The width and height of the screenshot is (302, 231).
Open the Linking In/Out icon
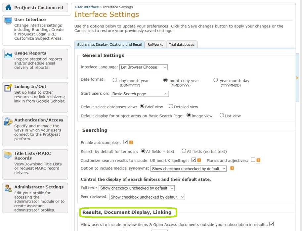tap(8, 88)
